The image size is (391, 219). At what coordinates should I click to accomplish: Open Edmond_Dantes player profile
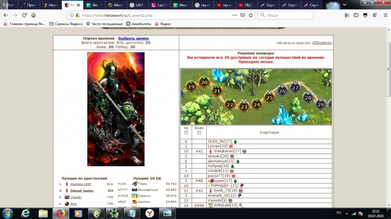point(82,191)
